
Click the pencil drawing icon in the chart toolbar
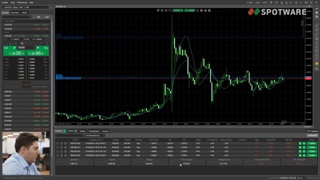(166, 10)
